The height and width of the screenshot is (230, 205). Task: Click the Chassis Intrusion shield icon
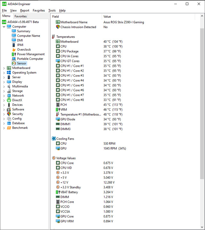click(58, 27)
